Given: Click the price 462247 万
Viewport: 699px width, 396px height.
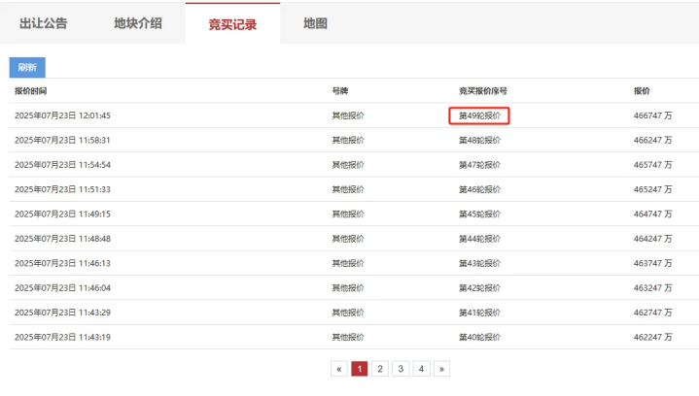Looking at the screenshot, I should [652, 337].
